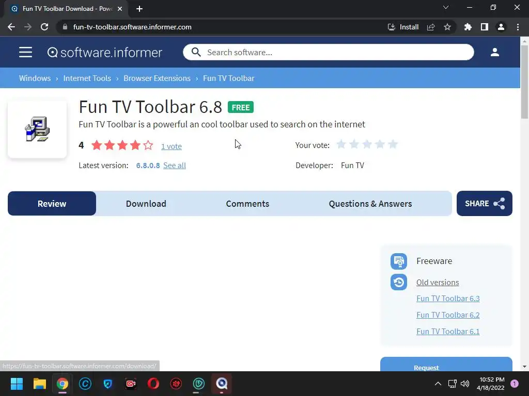529x396 pixels.
Task: Reload the page
Action: click(x=44, y=27)
